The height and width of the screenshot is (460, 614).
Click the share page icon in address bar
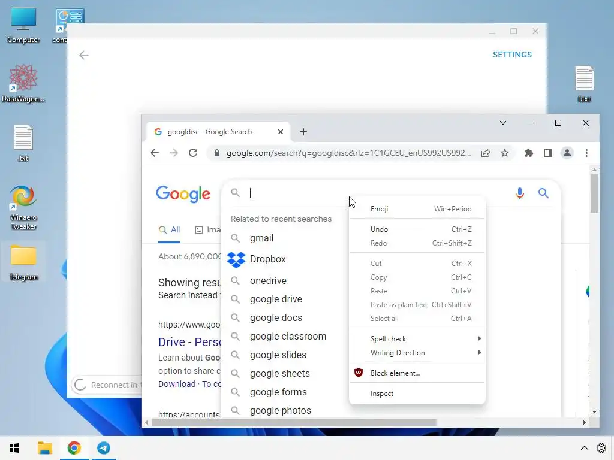(x=486, y=153)
